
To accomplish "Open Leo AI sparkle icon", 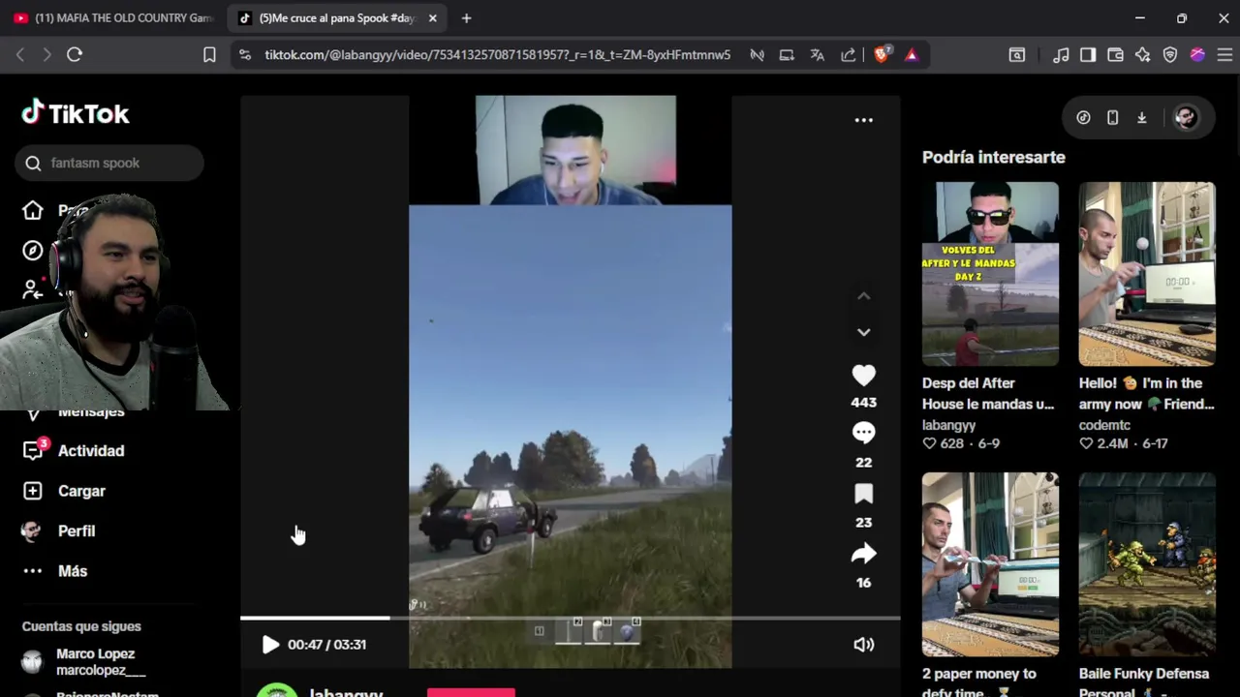I will pos(1142,55).
